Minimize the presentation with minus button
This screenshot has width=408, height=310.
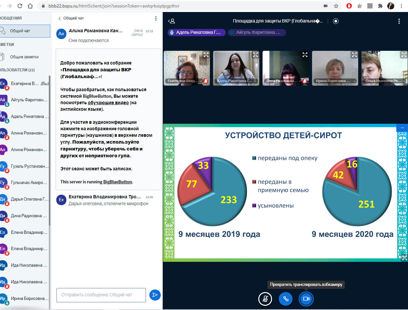click(x=402, y=128)
